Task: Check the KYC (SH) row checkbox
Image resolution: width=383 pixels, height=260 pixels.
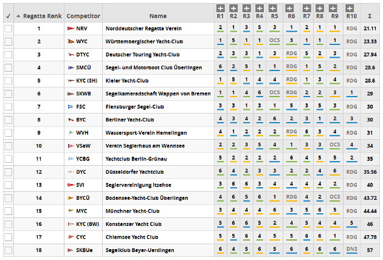Action: point(9,81)
